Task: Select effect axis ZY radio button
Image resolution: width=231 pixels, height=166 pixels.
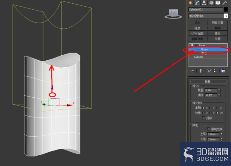Action: [x=218, y=113]
